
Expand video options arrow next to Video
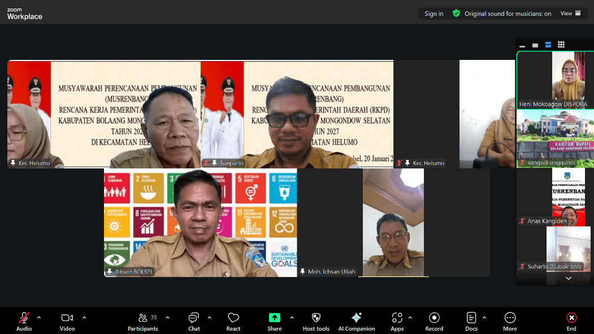[x=84, y=318]
